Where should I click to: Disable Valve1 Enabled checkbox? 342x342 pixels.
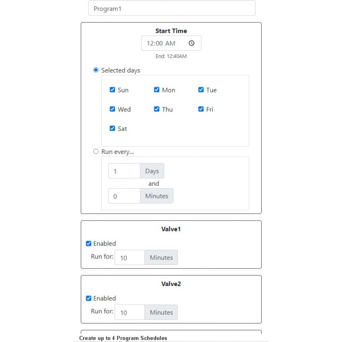[x=88, y=243]
